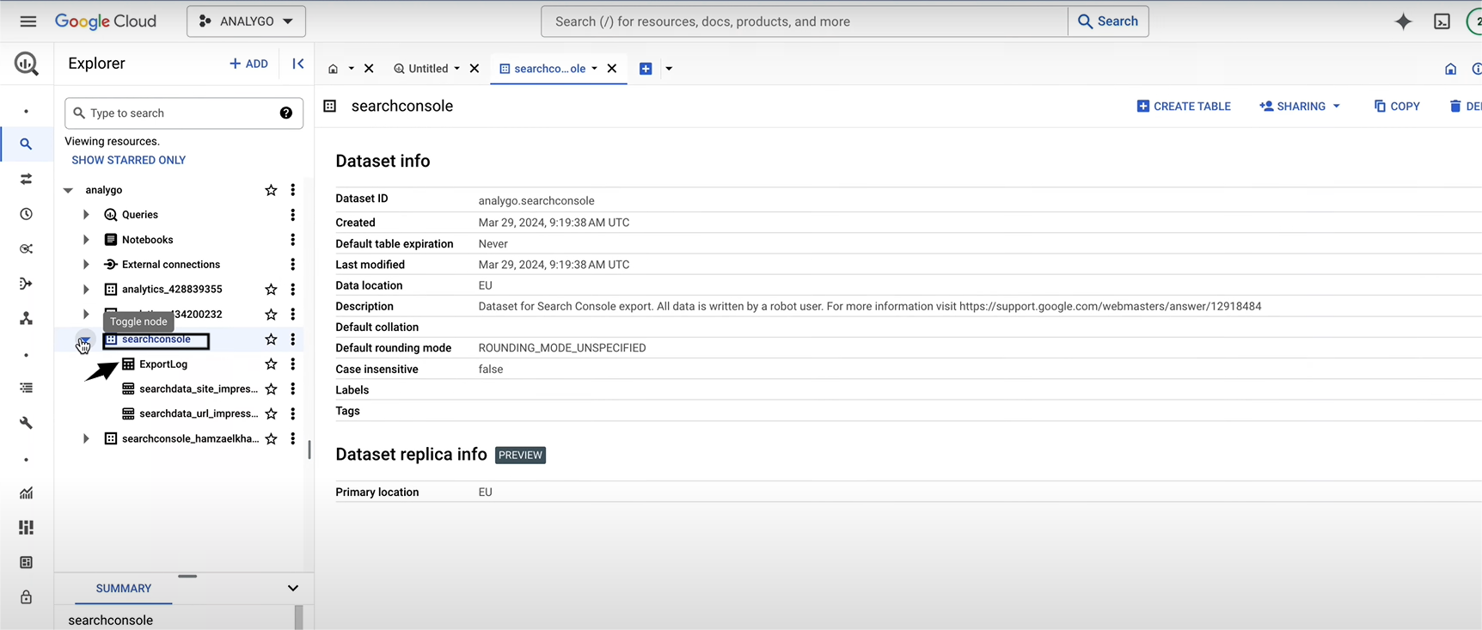1482x630 pixels.
Task: Open the SHARING dropdown menu
Action: click(x=1299, y=107)
